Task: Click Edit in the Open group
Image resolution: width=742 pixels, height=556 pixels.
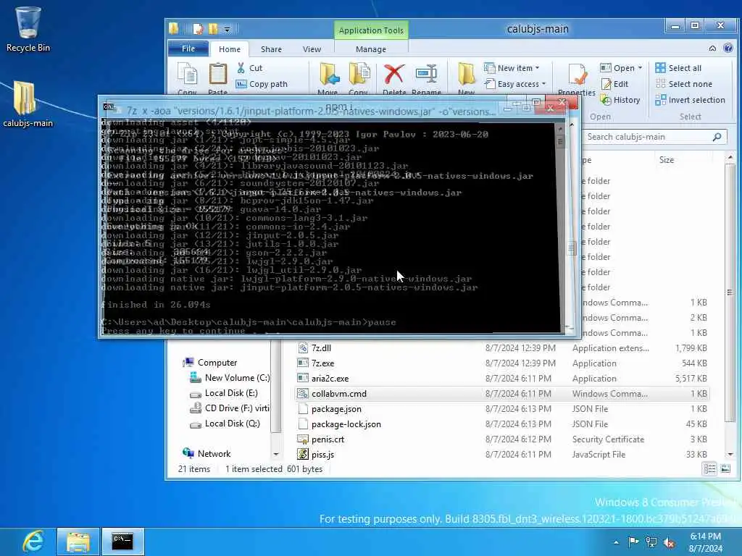Action: tap(614, 84)
